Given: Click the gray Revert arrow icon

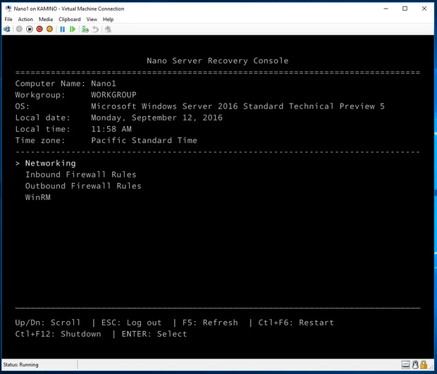Looking at the screenshot, I should (x=96, y=30).
